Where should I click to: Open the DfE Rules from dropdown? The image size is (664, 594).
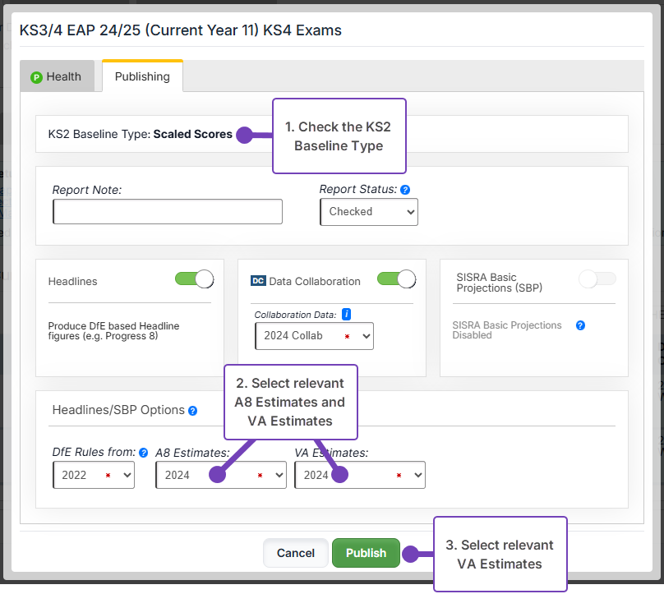pos(93,475)
